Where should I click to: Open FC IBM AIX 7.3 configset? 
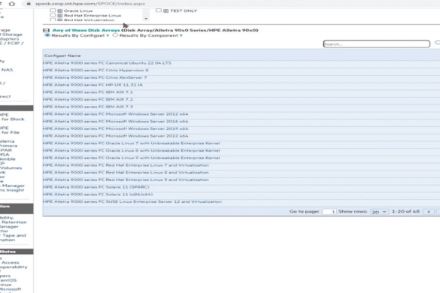tap(88, 107)
